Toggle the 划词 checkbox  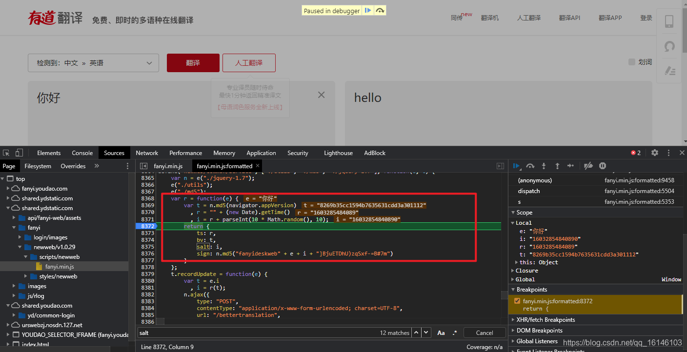coord(632,62)
